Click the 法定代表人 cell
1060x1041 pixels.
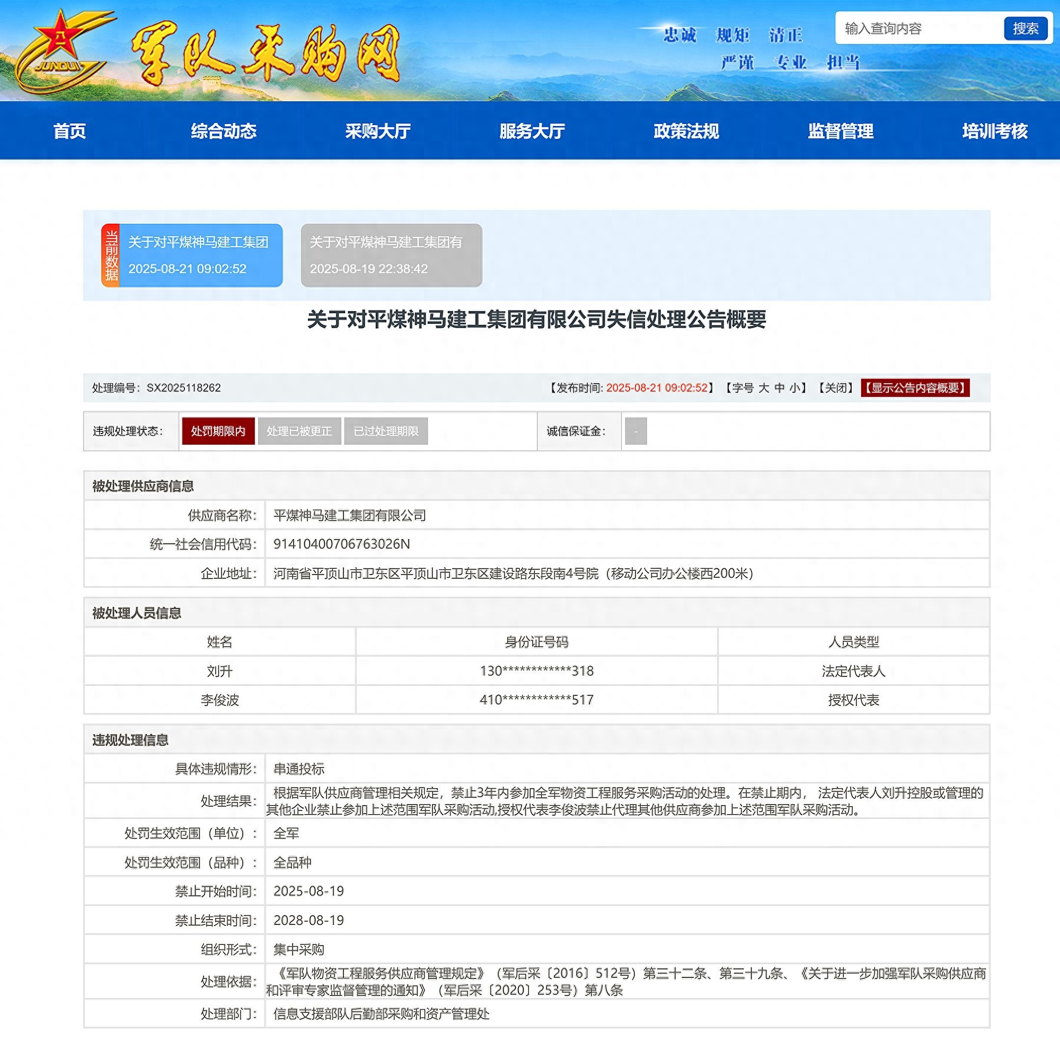click(x=853, y=671)
